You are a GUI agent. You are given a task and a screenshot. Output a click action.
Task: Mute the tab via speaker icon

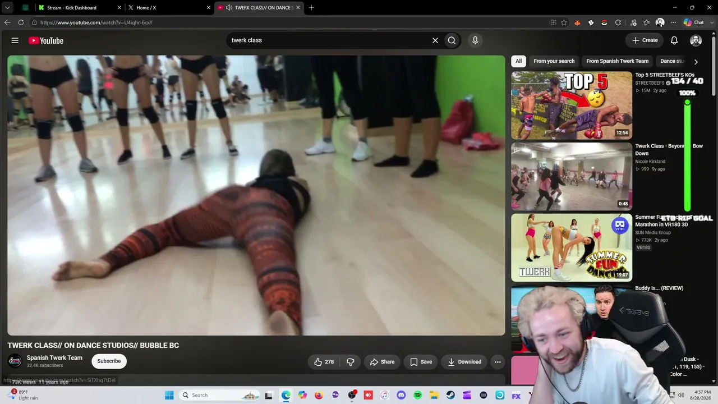point(229,8)
